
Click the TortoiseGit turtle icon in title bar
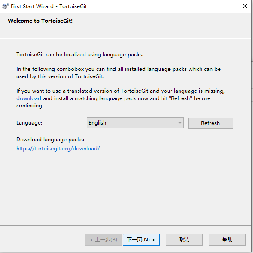tap(5, 6)
